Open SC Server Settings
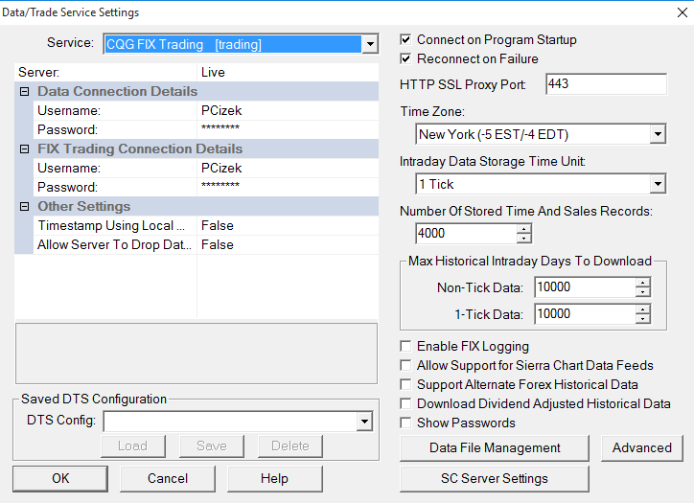Viewport: 694px width, 503px height. [495, 478]
